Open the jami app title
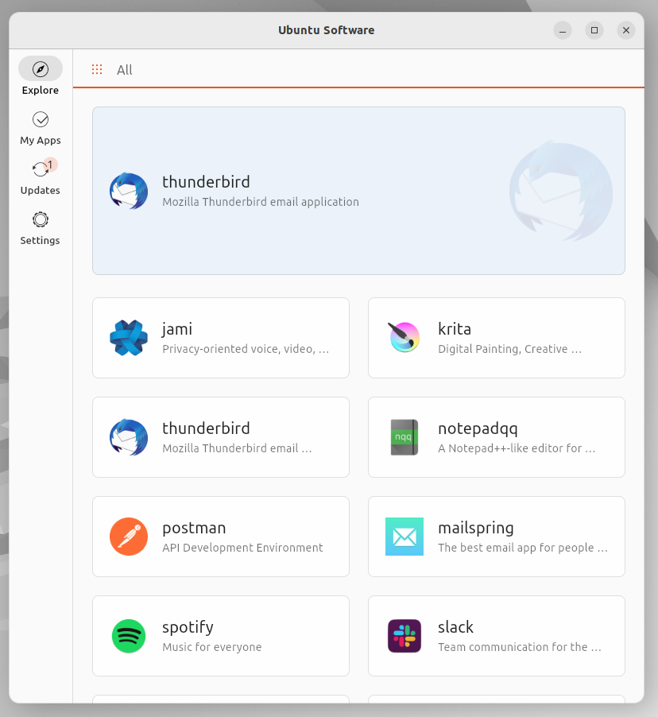The width and height of the screenshot is (658, 717). point(177,329)
